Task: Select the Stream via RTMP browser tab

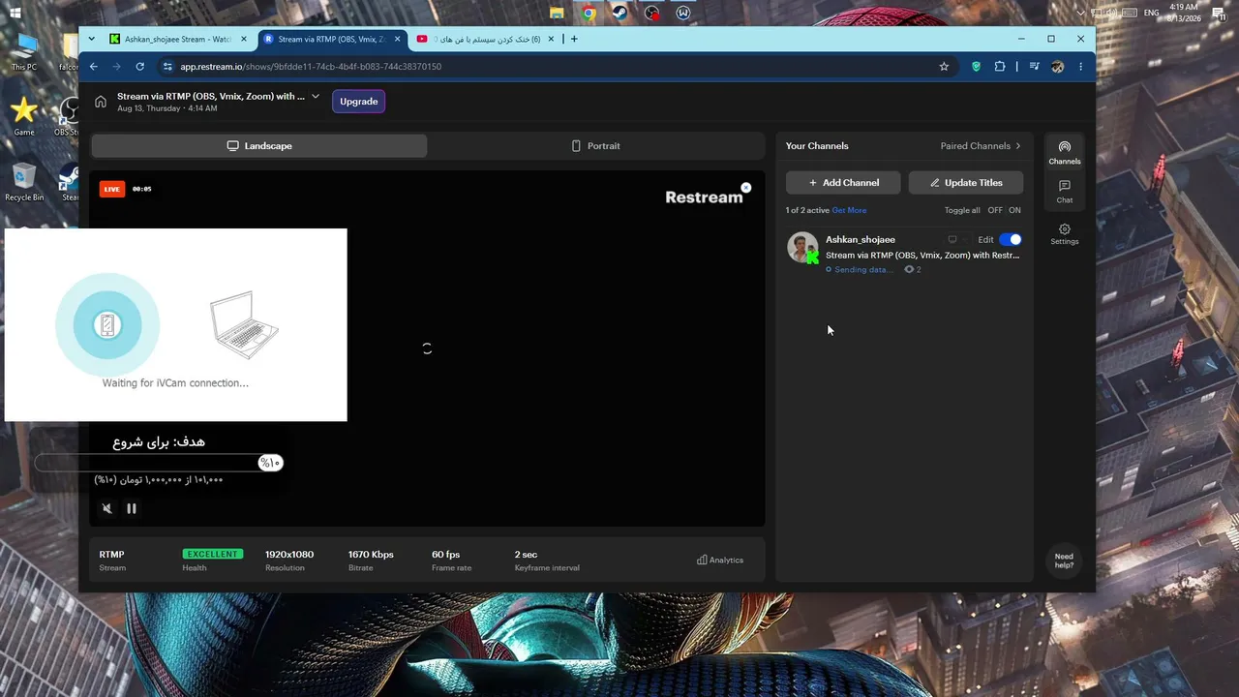Action: [331, 39]
